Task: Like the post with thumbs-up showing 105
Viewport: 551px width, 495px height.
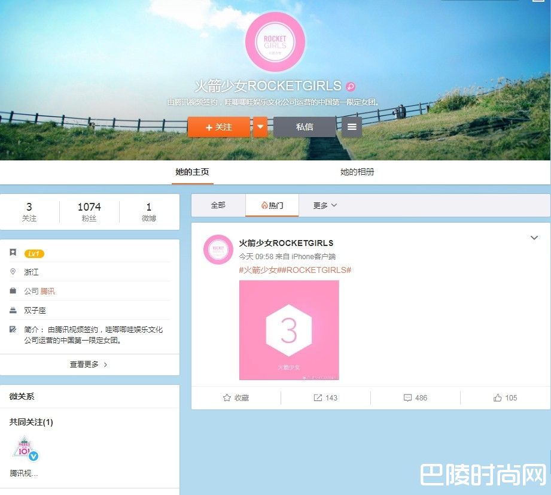Action: pos(506,397)
